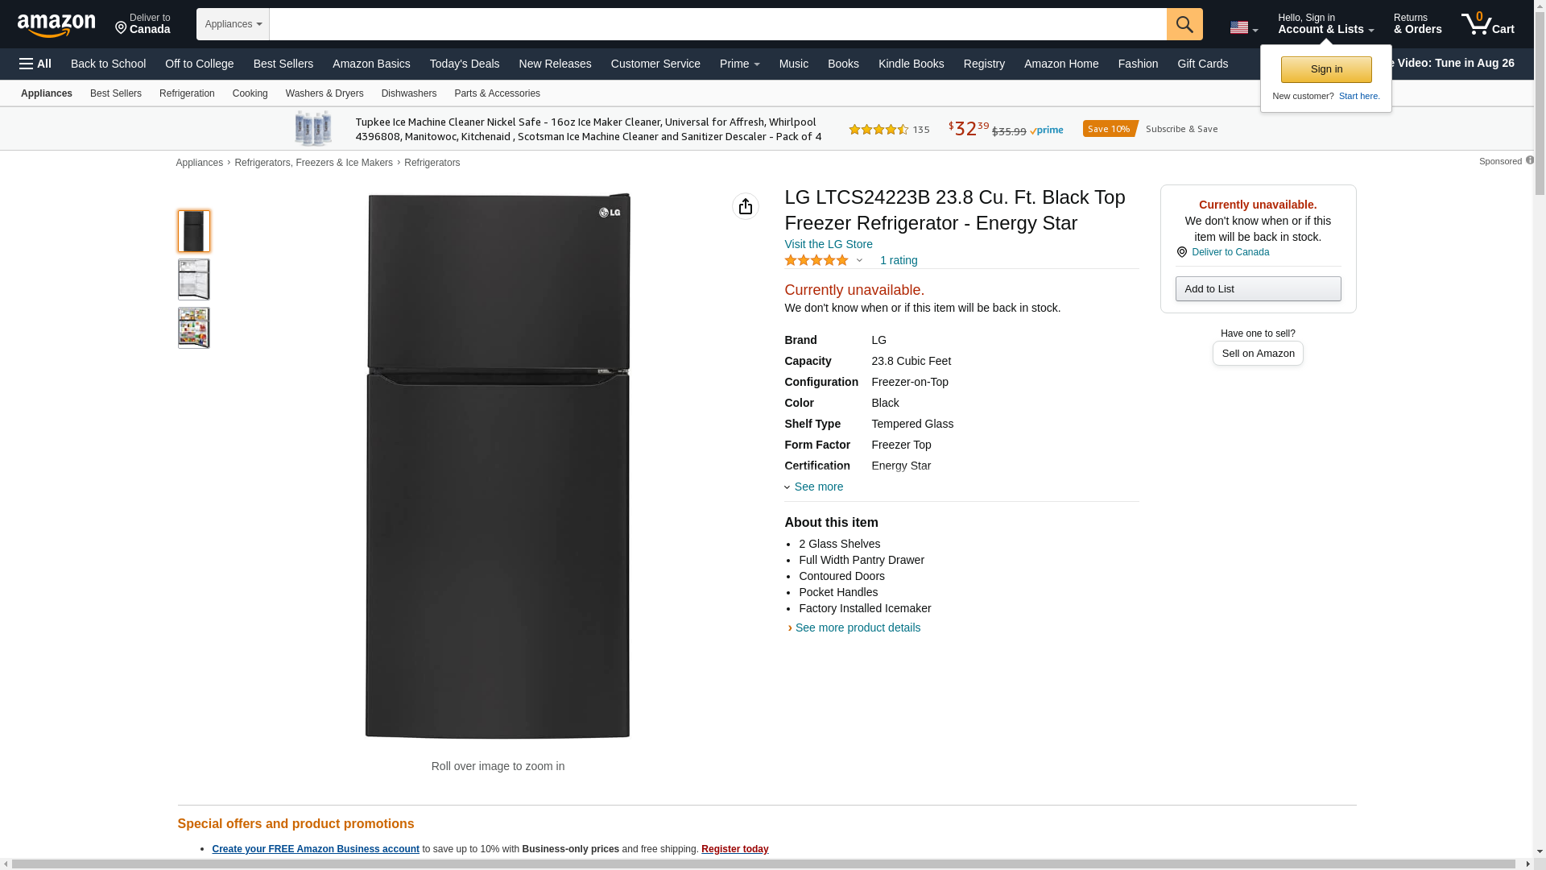
Task: Click in the Amazon search text field
Action: [717, 24]
